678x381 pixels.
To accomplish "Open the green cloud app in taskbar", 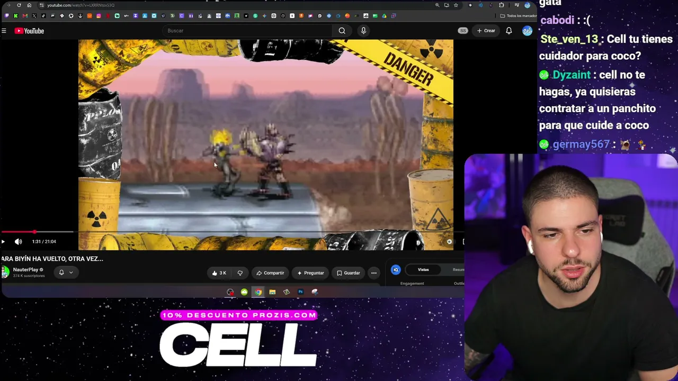I will pyautogui.click(x=244, y=292).
